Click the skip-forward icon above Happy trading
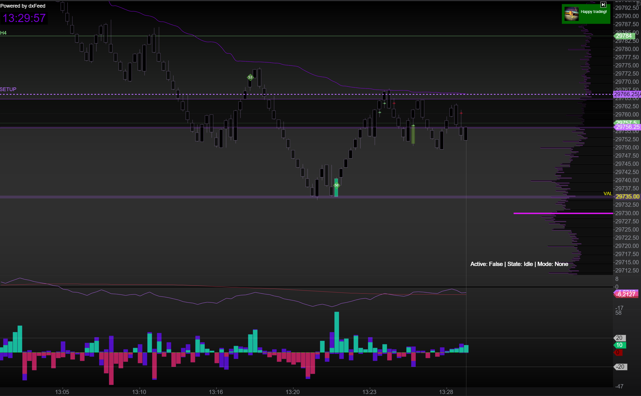The width and height of the screenshot is (641, 396). coord(603,5)
